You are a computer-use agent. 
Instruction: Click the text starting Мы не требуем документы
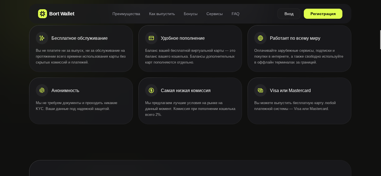(x=77, y=106)
